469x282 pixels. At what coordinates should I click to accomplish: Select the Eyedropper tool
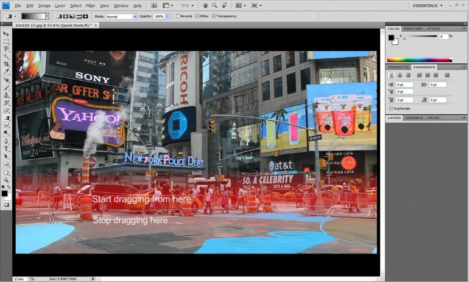6,71
